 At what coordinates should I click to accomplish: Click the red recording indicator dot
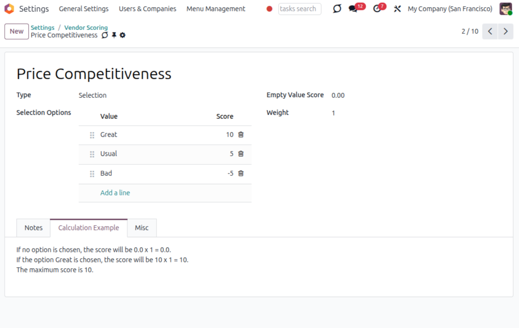click(270, 9)
